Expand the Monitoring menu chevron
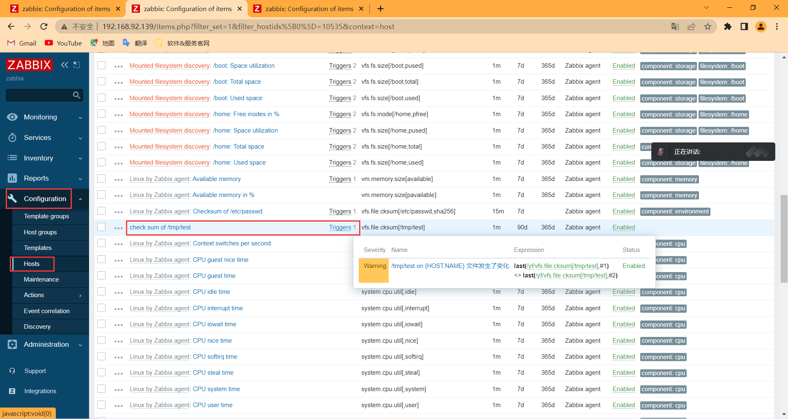 click(x=80, y=118)
